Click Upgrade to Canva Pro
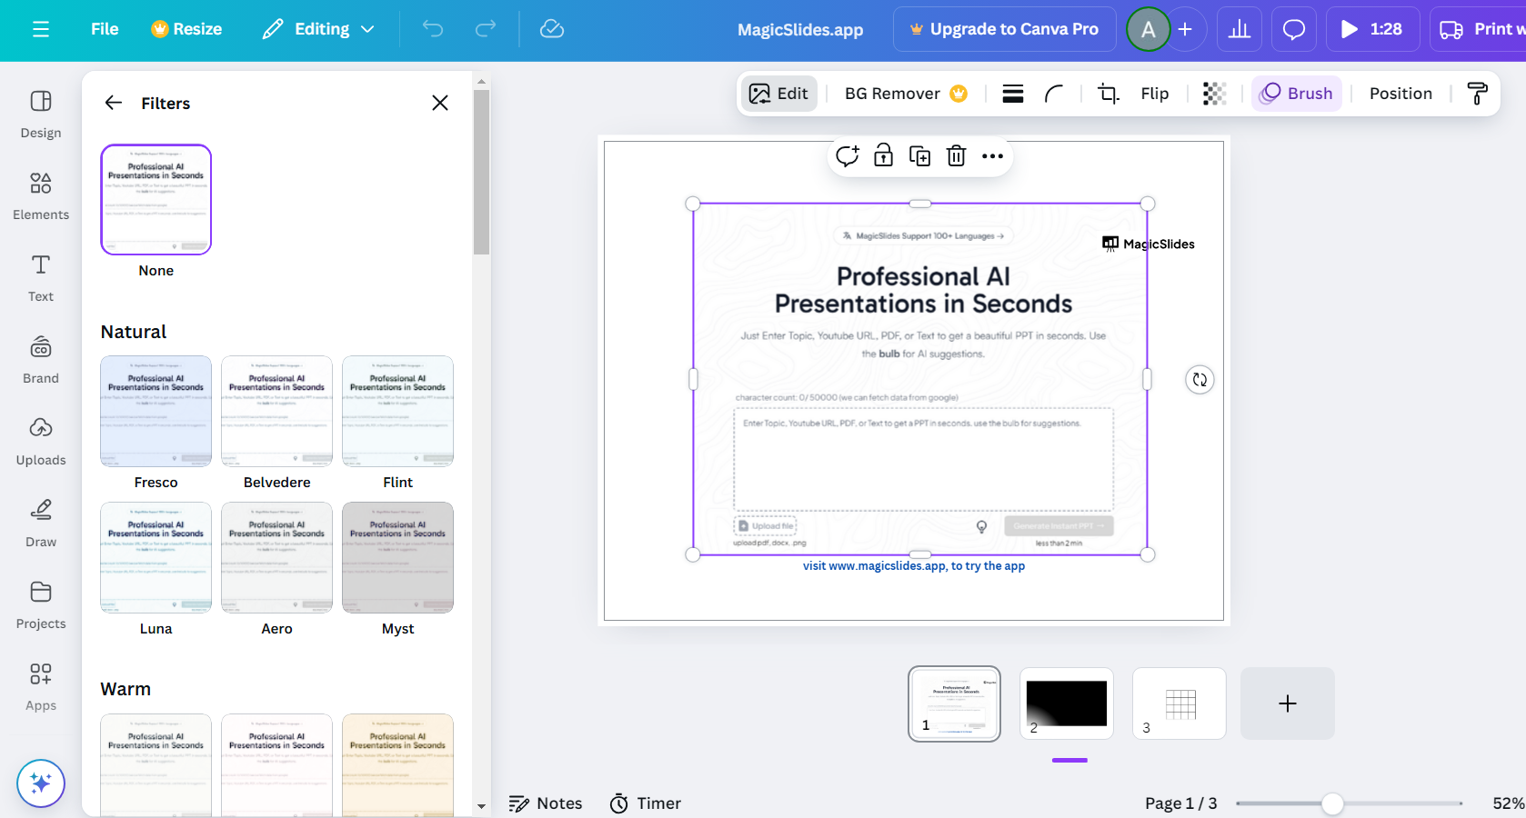 tap(1005, 29)
